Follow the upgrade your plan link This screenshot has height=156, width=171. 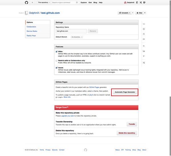pos(68,116)
